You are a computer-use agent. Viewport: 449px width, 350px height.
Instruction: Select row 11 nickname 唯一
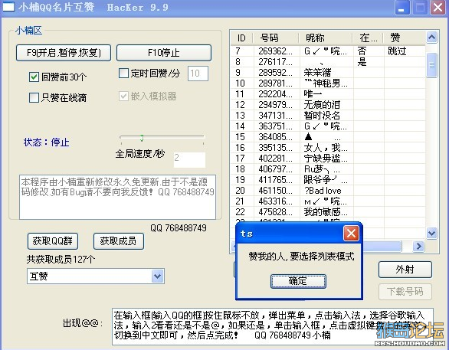coord(328,94)
